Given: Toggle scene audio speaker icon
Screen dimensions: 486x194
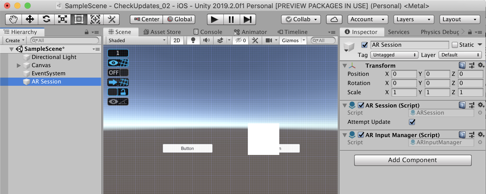Looking at the screenshot, I should point(206,40).
